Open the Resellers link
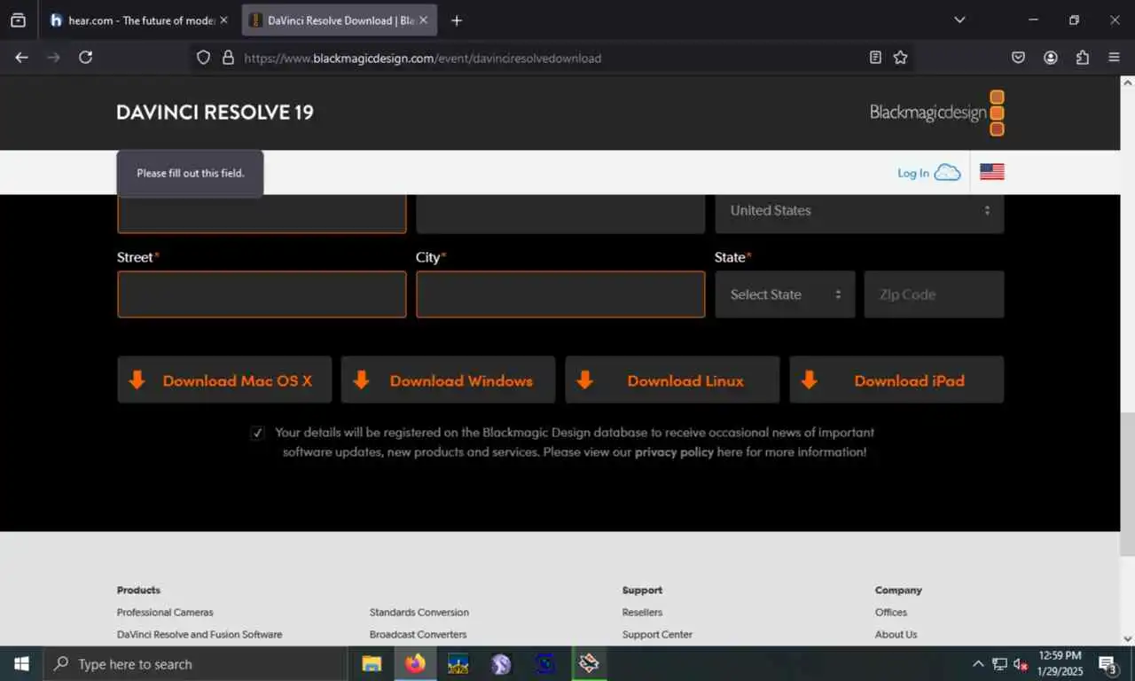 click(x=642, y=612)
